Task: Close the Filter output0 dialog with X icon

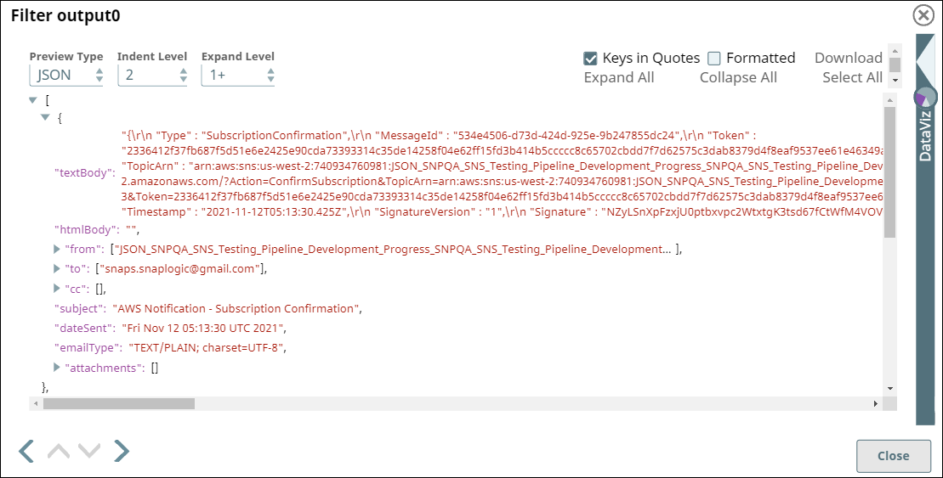Action: click(923, 15)
